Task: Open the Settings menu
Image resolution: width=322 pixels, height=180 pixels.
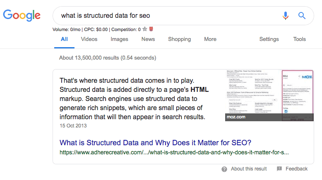Action: click(269, 39)
